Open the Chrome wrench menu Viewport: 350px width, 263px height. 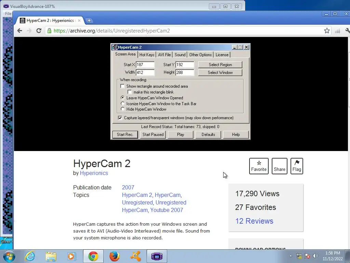click(347, 30)
